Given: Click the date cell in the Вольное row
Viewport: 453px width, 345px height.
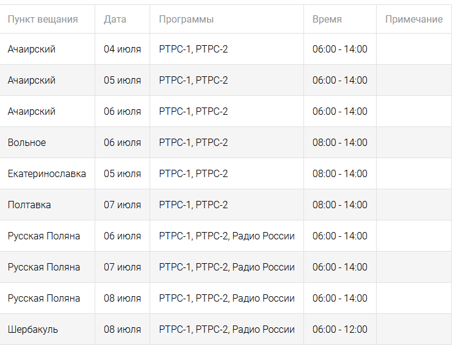Looking at the screenshot, I should tap(122, 143).
